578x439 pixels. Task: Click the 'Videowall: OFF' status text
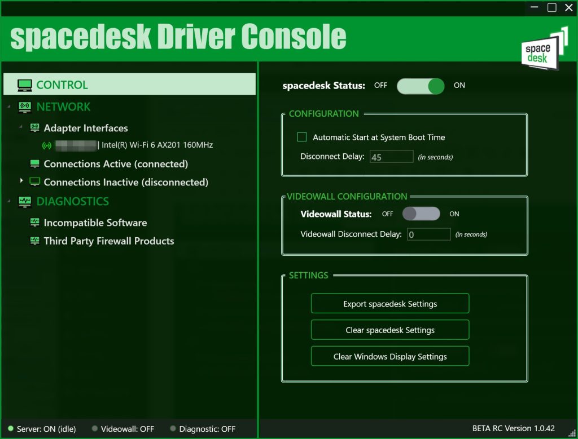pyautogui.click(x=128, y=429)
